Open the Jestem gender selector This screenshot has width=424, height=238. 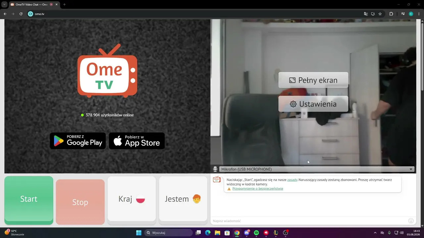(183, 199)
